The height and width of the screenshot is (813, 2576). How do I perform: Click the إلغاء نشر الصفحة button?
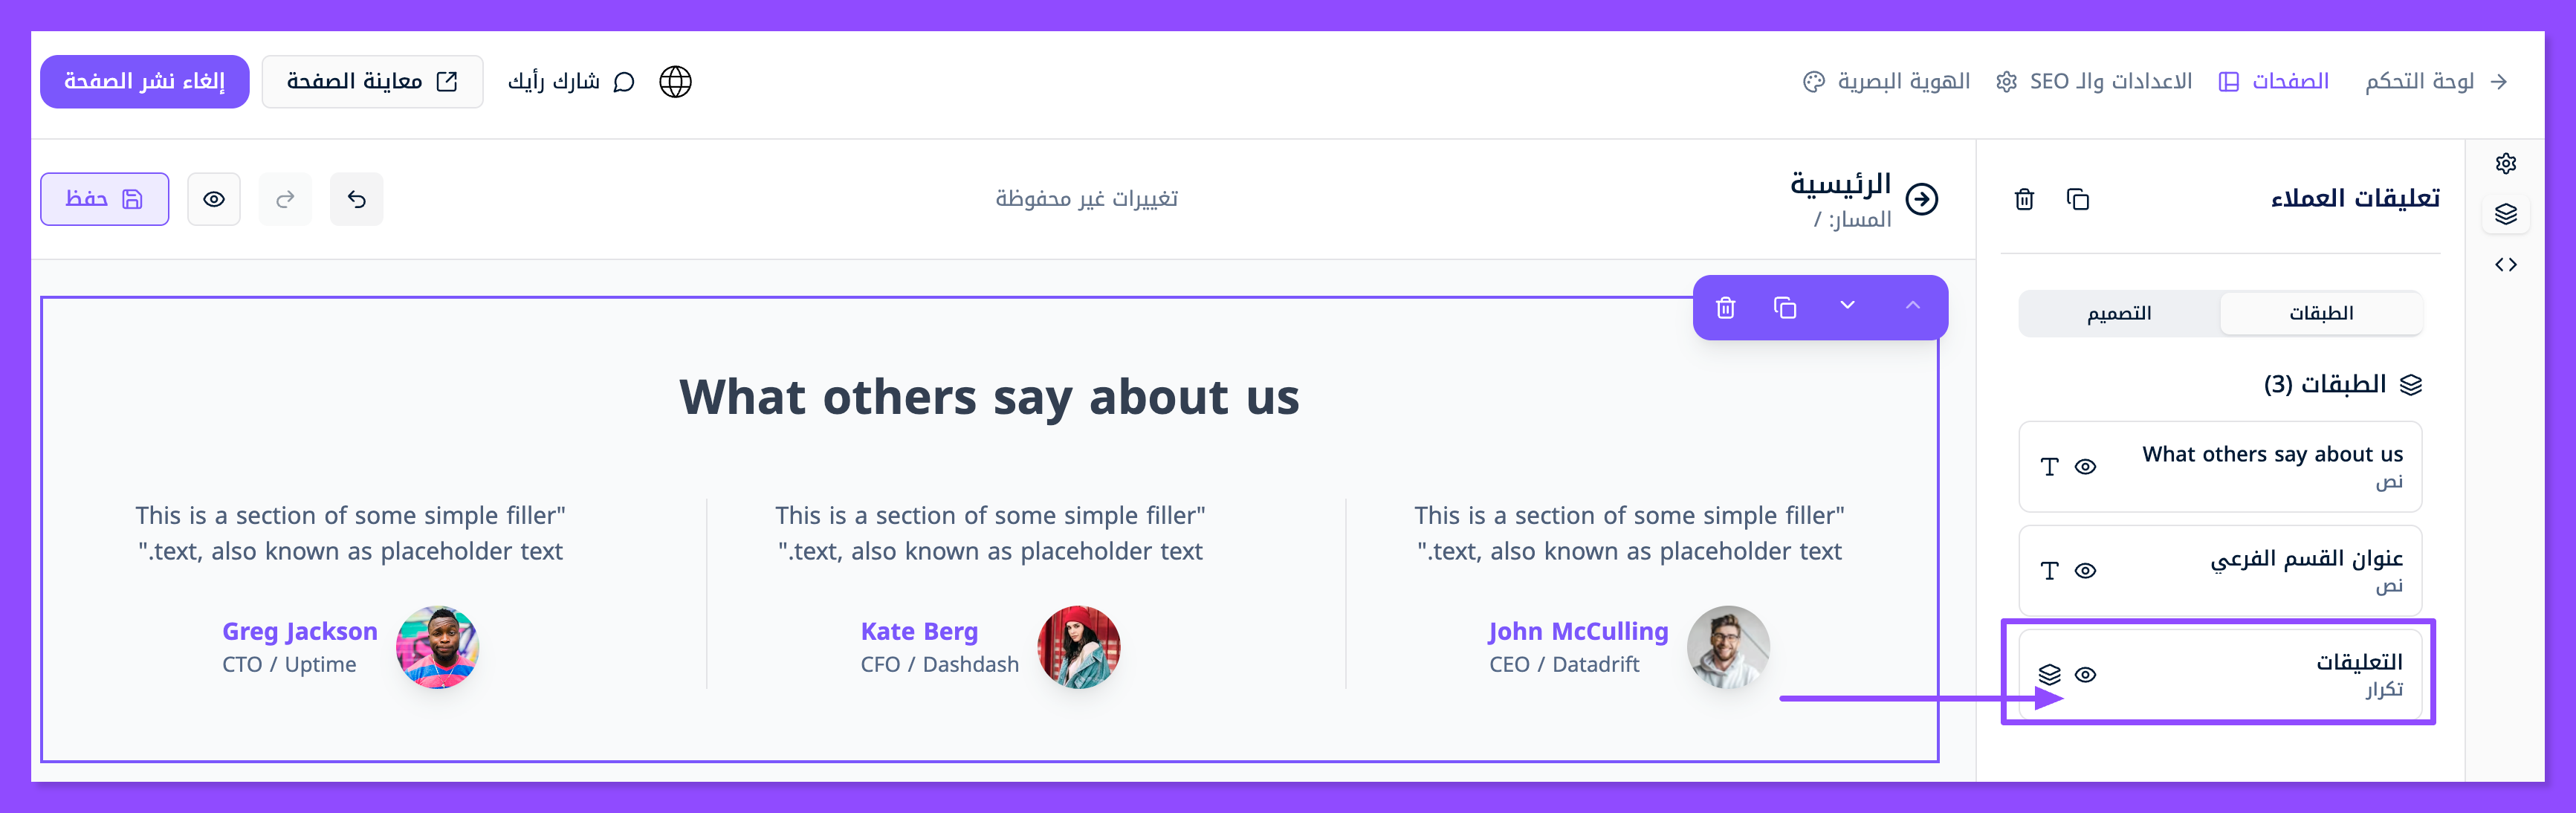[x=144, y=81]
